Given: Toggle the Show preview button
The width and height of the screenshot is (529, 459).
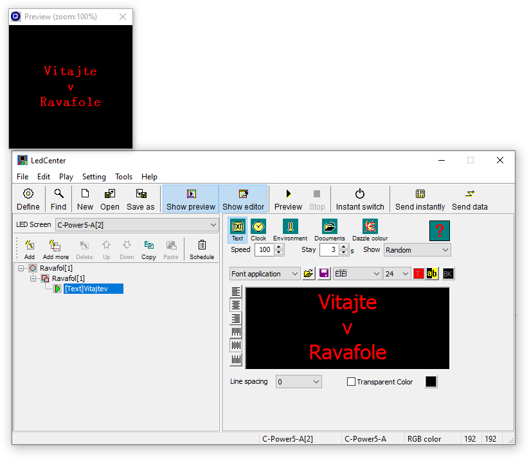Looking at the screenshot, I should [x=191, y=199].
